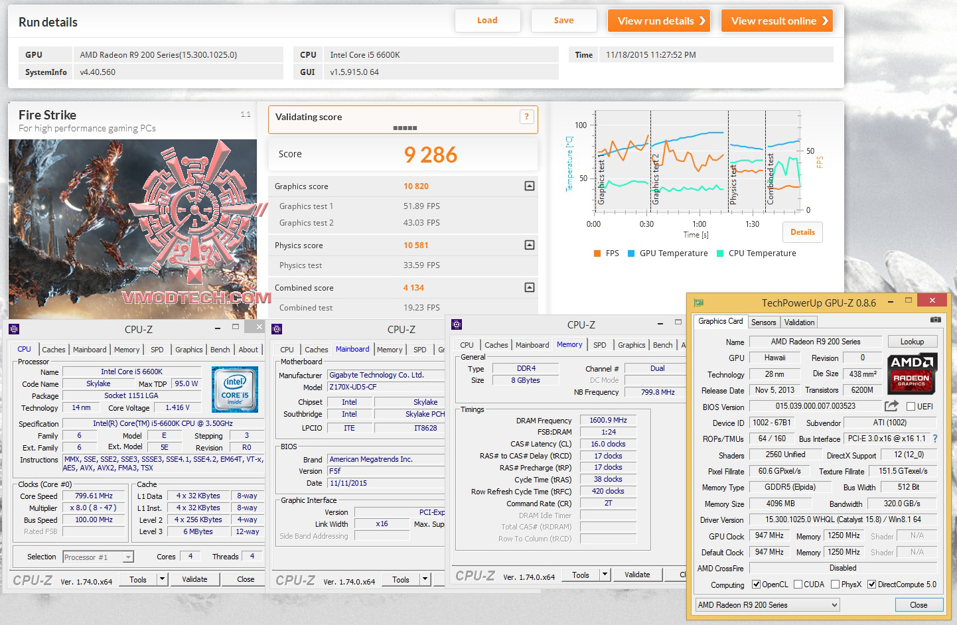Click the Memory Size value 4096 MB in GPU-Z

tap(780, 504)
